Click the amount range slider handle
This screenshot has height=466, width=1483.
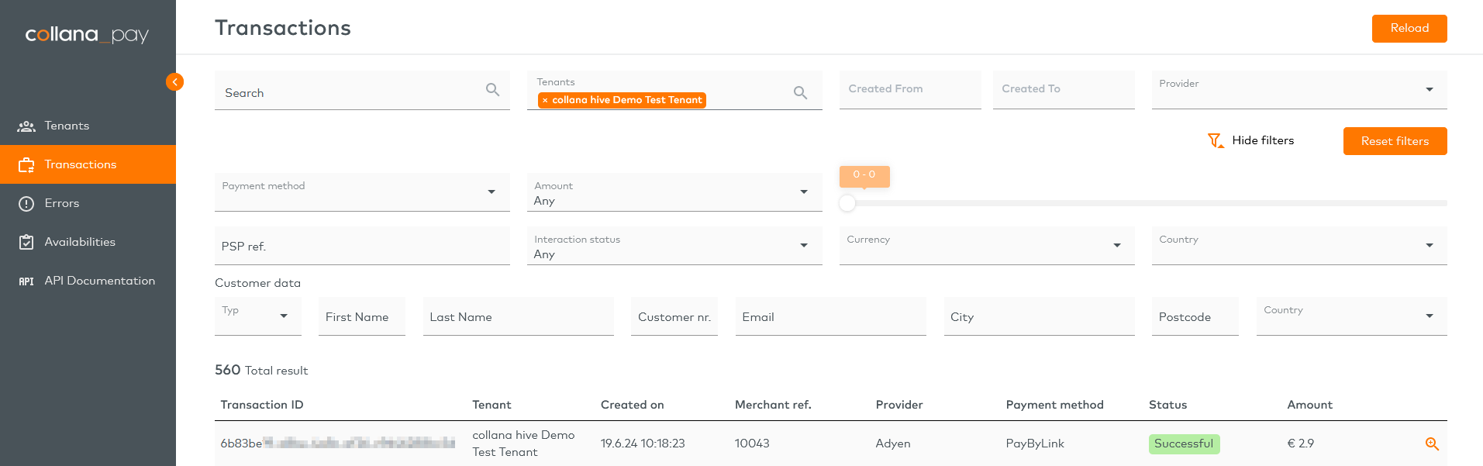click(x=847, y=203)
